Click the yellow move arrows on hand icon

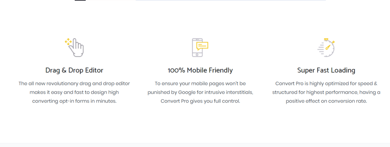coord(68,42)
